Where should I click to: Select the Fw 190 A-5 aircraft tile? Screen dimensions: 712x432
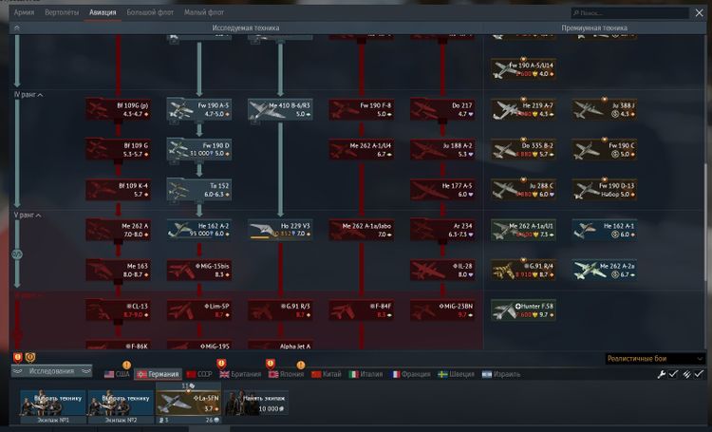point(199,109)
